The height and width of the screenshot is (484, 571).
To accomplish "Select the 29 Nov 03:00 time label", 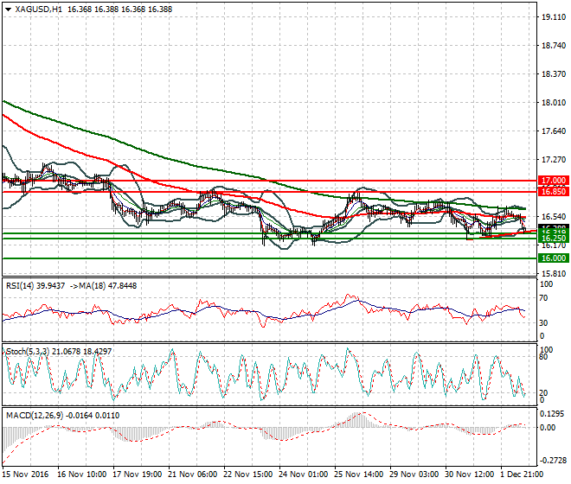I will coord(414,474).
